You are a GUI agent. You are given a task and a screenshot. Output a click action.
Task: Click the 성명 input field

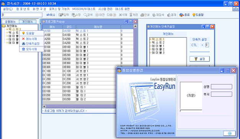pyautogui.click(x=222, y=87)
